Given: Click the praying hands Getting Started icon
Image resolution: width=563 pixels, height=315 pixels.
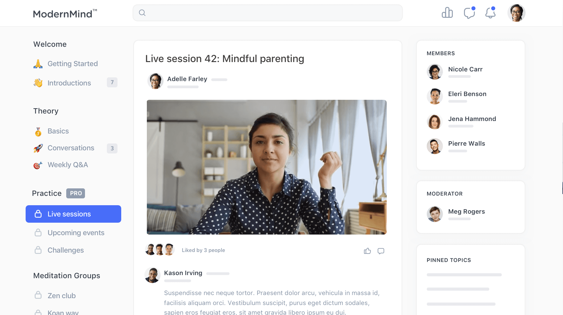Looking at the screenshot, I should point(38,64).
